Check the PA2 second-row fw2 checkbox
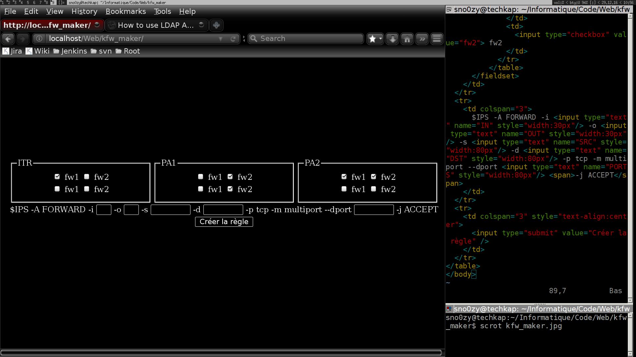The width and height of the screenshot is (636, 357). click(x=374, y=189)
